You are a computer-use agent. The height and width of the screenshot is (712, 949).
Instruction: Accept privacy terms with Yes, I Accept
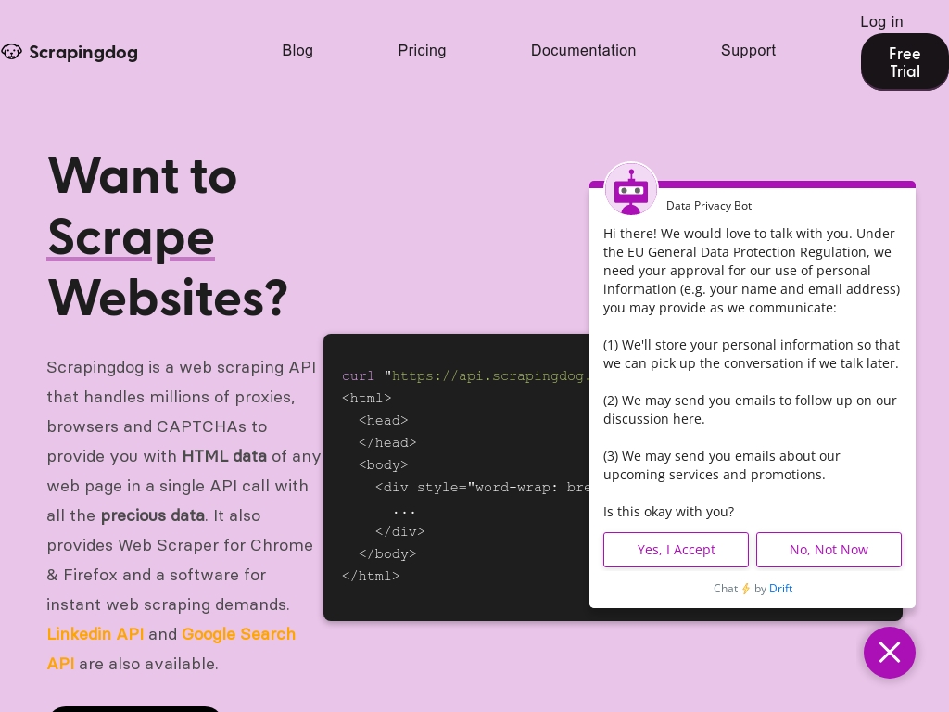tap(676, 550)
